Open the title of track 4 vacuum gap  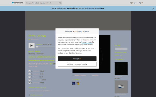tap(37, 80)
